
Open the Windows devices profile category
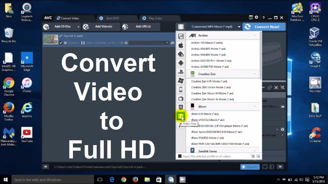click(x=181, y=81)
